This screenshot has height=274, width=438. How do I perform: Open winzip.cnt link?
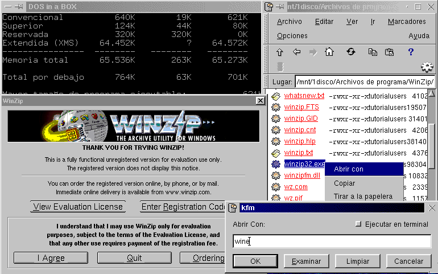[300, 130]
